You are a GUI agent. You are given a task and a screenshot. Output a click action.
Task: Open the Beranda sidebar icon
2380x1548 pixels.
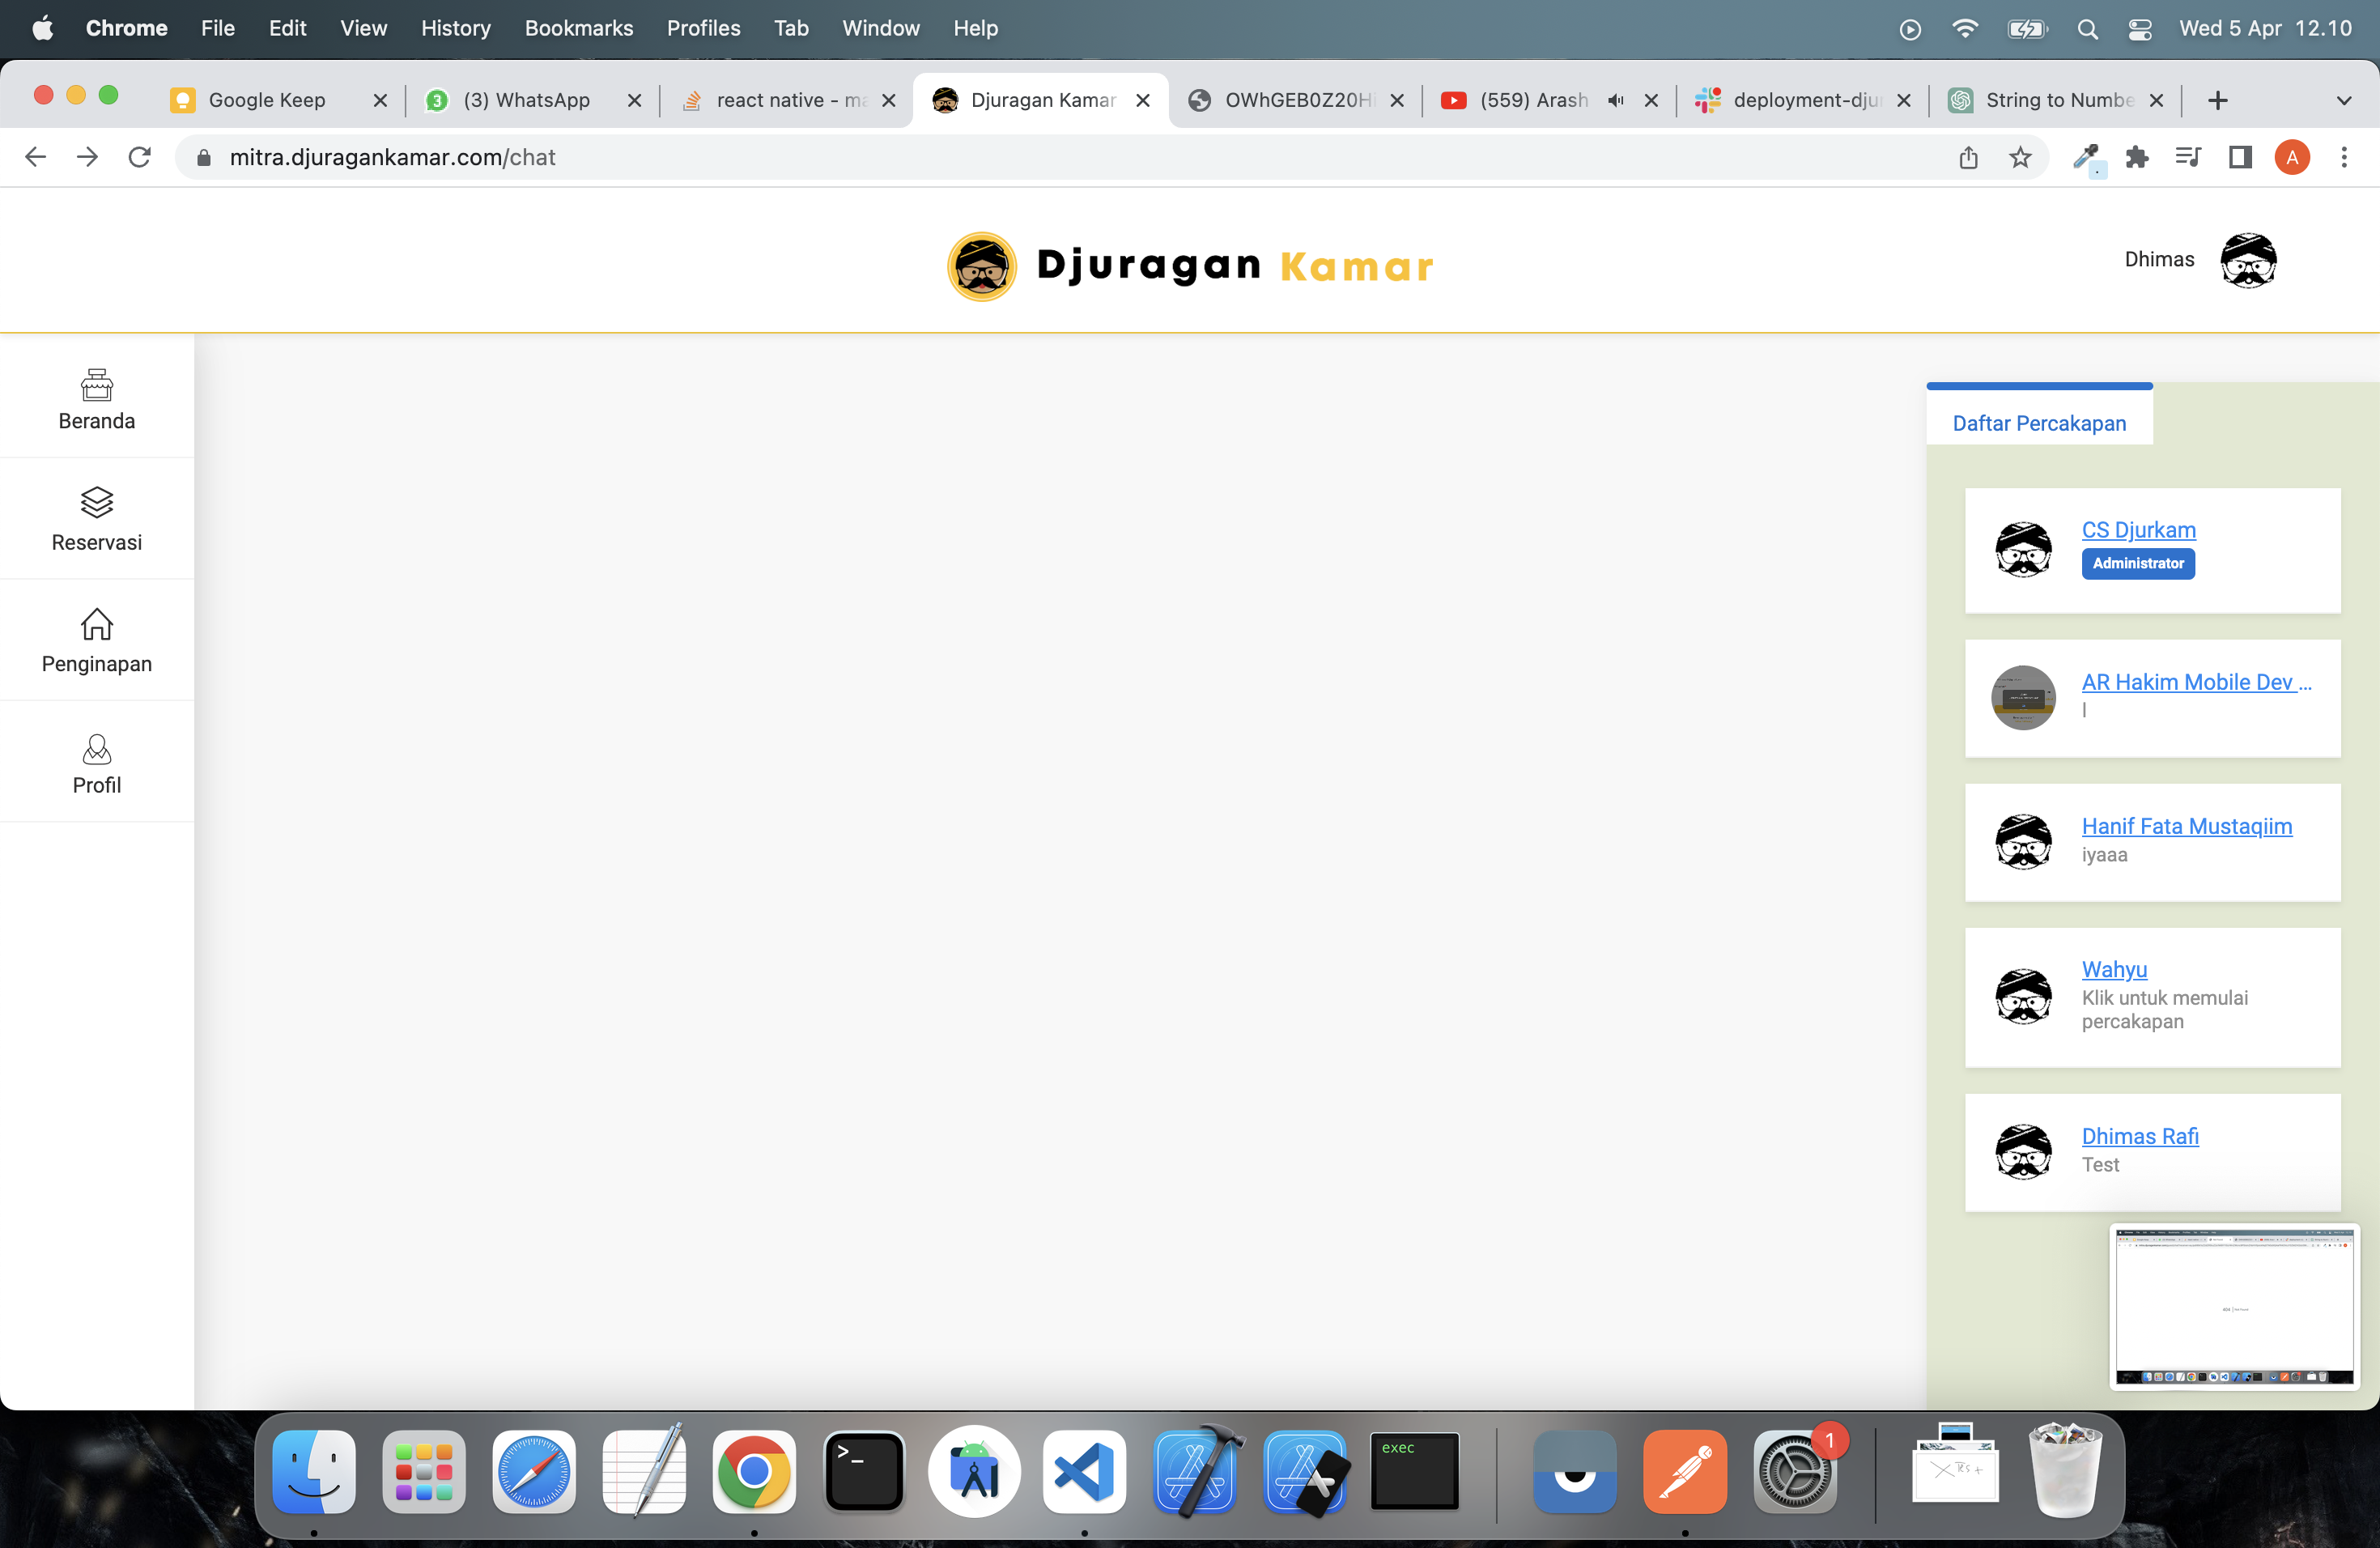97,385
